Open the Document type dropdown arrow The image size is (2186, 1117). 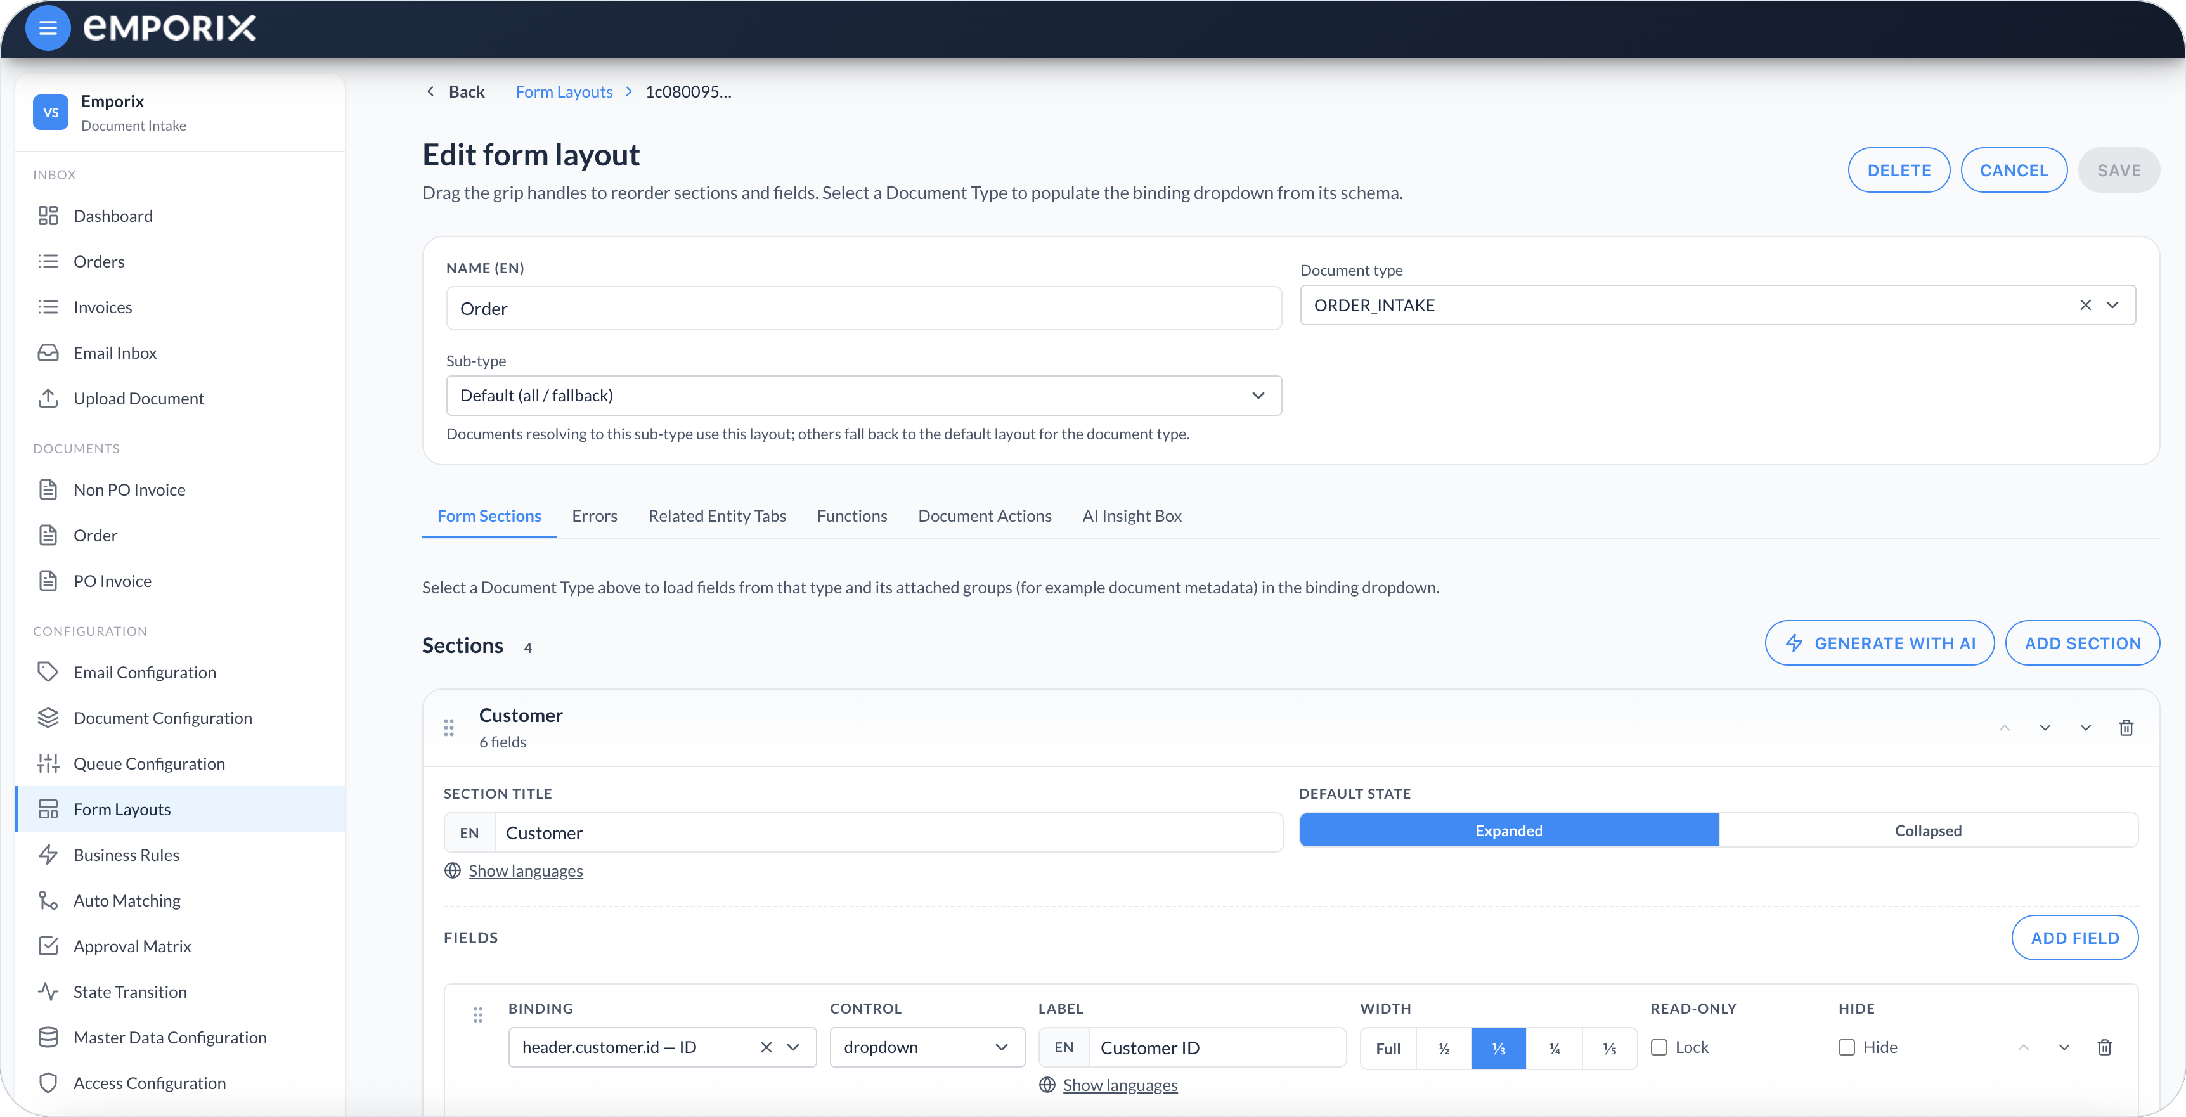coord(2112,305)
